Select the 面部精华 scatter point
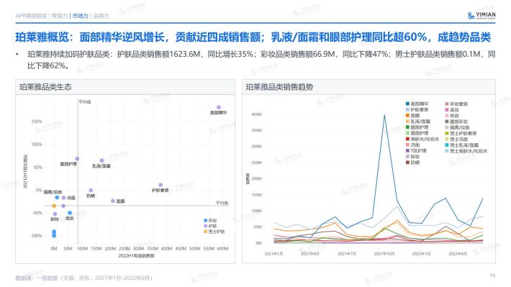 (219, 107)
